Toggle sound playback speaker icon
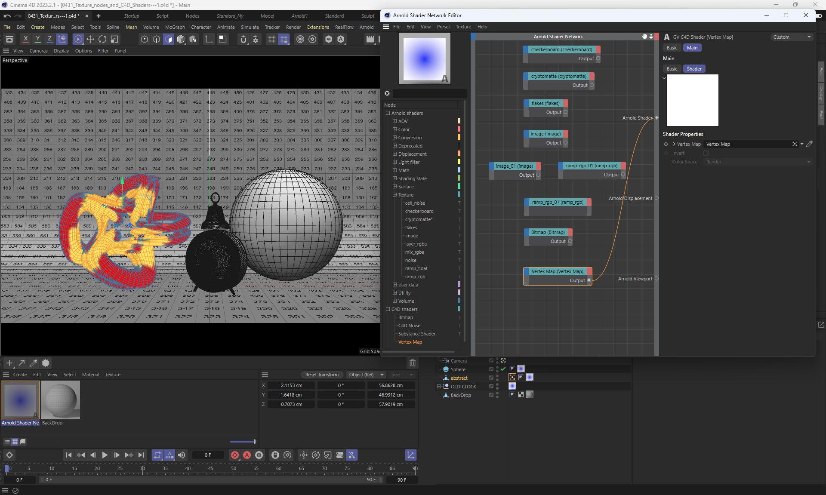This screenshot has width=826, height=495. click(182, 455)
